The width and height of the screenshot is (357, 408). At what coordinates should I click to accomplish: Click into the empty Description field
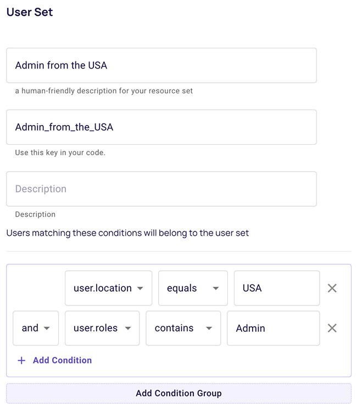pyautogui.click(x=161, y=189)
